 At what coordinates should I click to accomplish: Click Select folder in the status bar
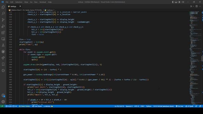coord(24,106)
